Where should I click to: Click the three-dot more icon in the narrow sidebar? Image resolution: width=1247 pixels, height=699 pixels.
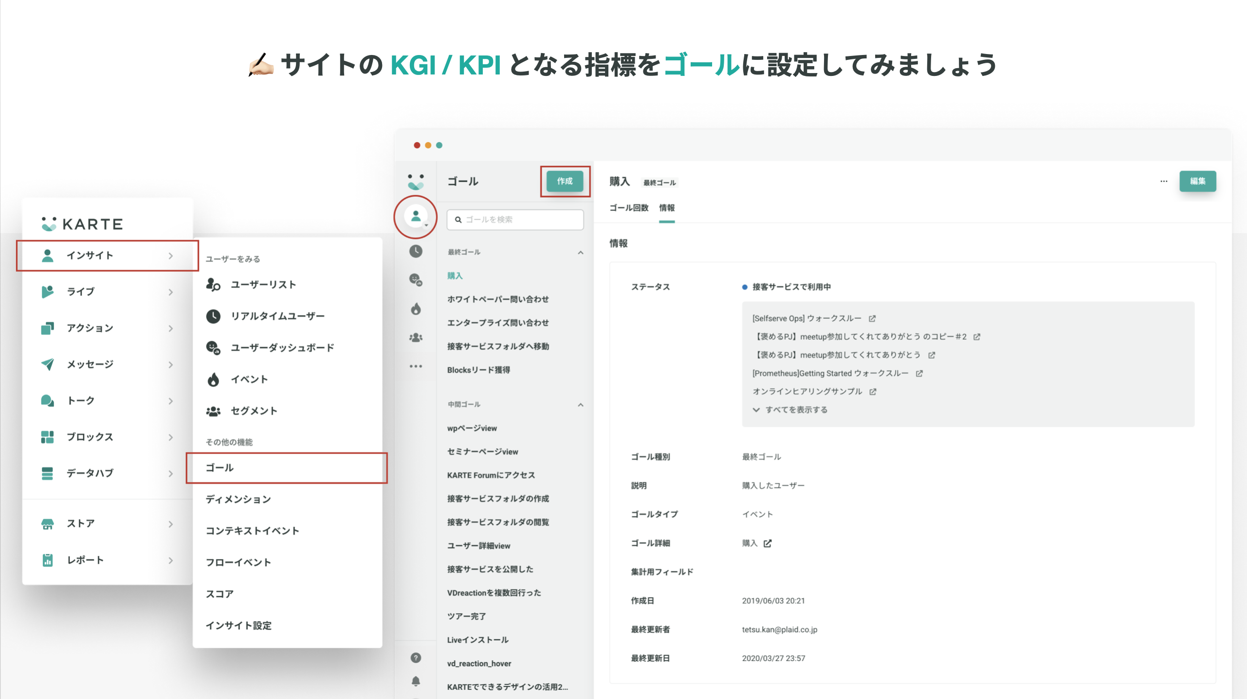point(416,366)
